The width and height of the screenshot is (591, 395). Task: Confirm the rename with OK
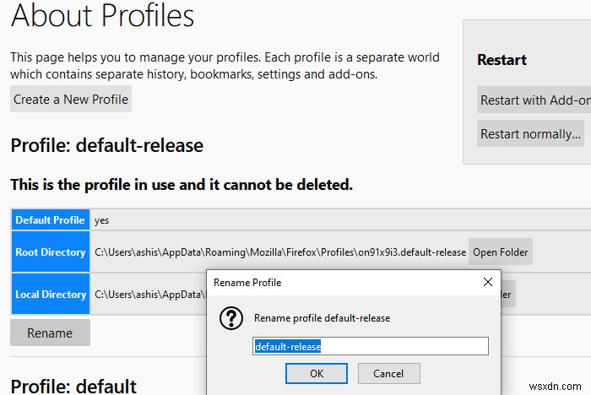click(x=317, y=373)
